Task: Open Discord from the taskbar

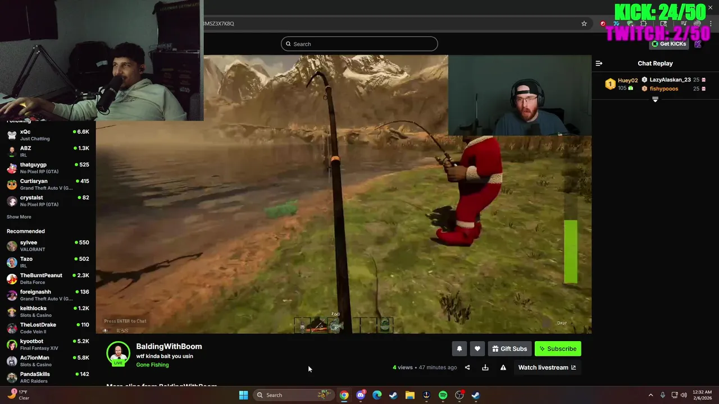Action: point(361,395)
